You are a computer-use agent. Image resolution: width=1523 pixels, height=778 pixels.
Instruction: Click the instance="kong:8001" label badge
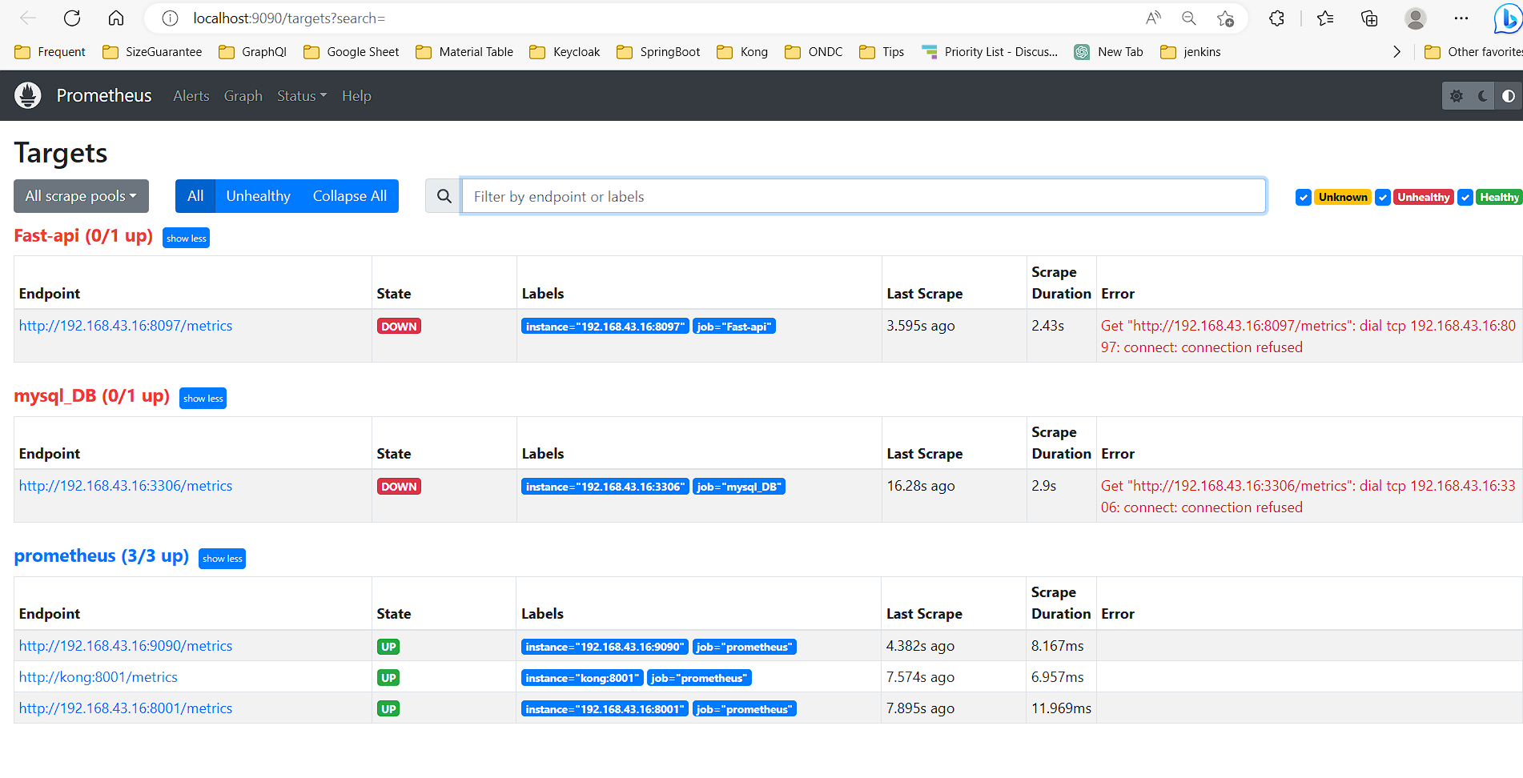[x=582, y=678]
